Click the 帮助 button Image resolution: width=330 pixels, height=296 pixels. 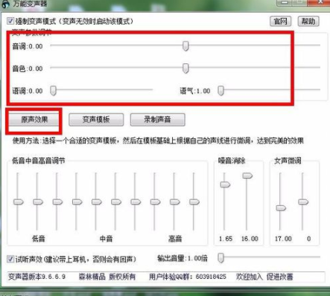click(x=308, y=22)
